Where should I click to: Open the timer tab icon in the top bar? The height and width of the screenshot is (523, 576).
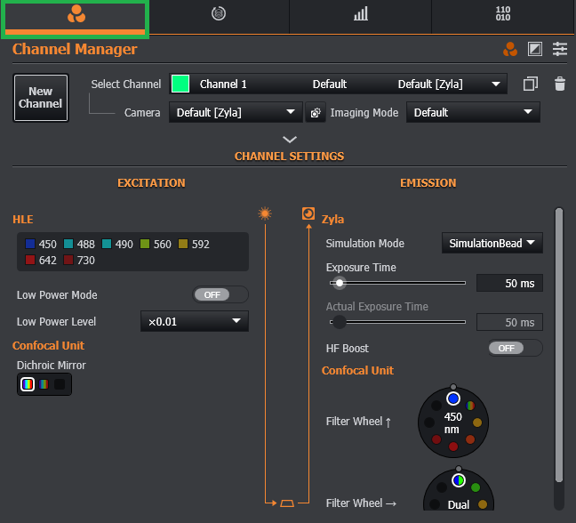[219, 14]
